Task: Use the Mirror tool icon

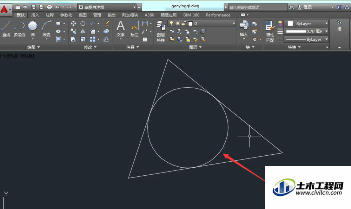Action: (x=83, y=31)
